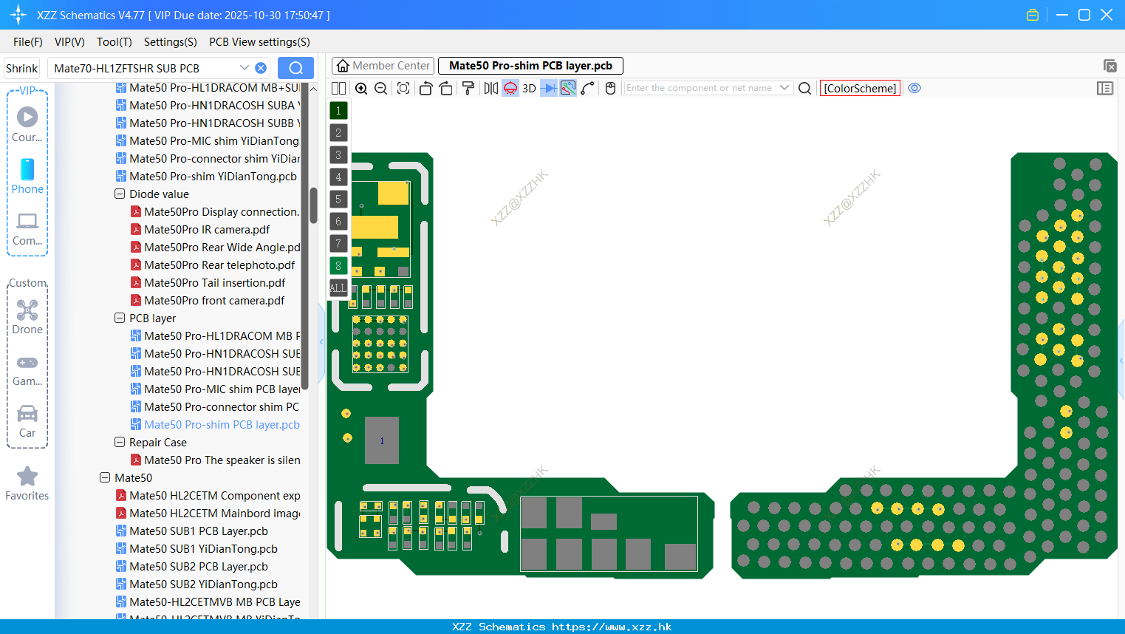The height and width of the screenshot is (634, 1125).
Task: Toggle the diode symbol display icon
Action: [549, 88]
